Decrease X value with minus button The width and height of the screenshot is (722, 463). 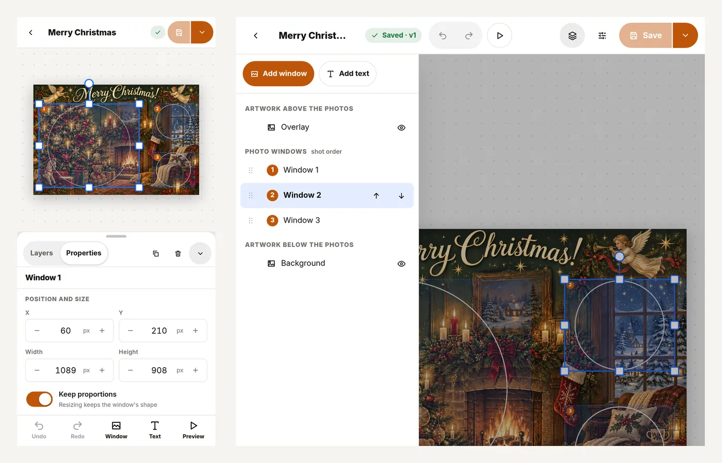tap(37, 331)
